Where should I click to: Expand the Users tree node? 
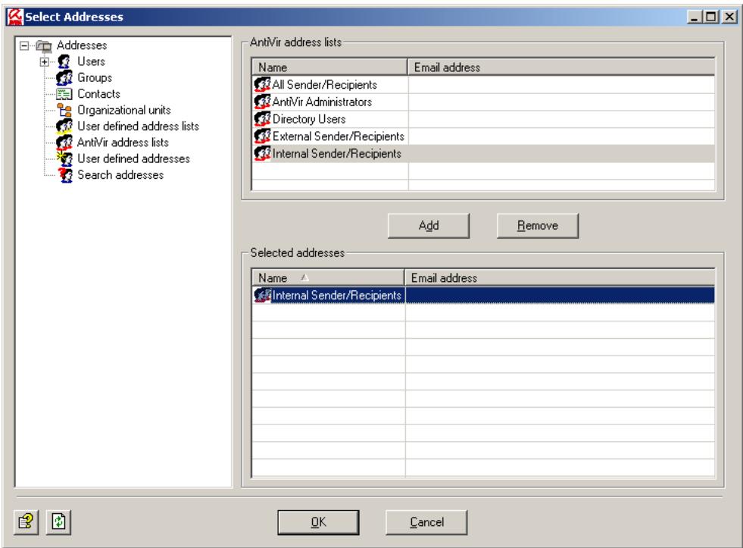coord(44,61)
